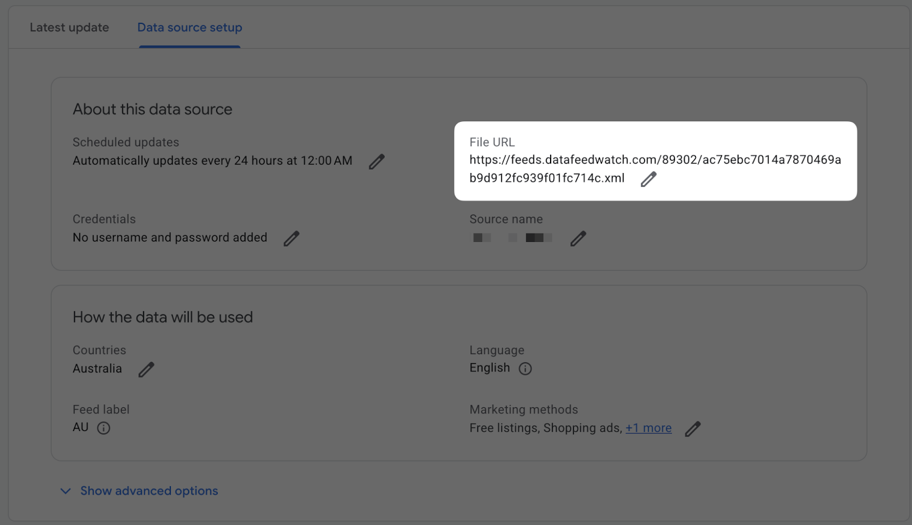Click the Show advanced options text
Screen dimensions: 912x525
click(149, 491)
